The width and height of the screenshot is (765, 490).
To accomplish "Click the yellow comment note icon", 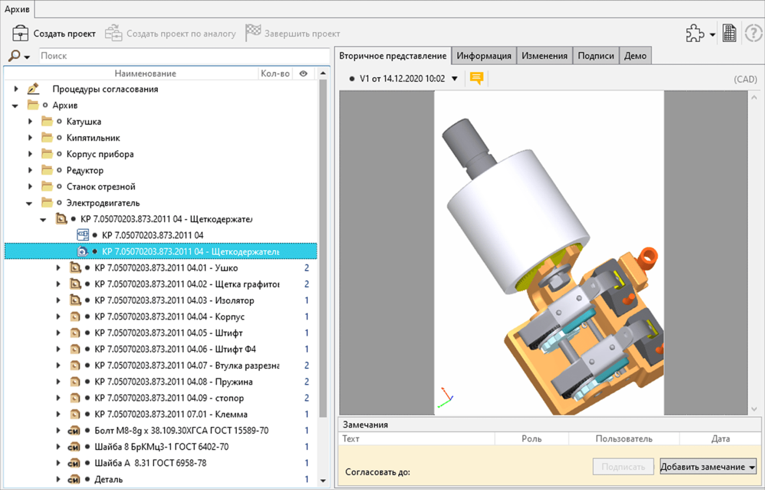I will (477, 78).
